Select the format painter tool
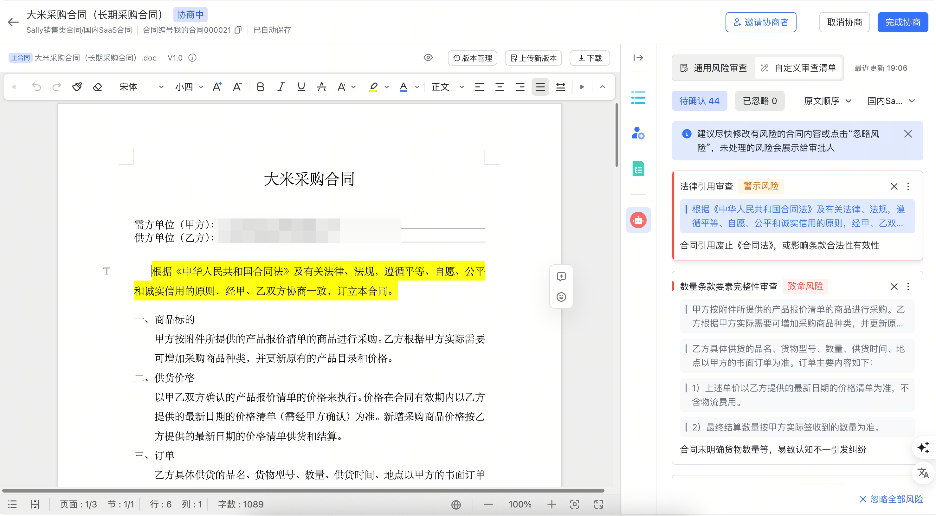This screenshot has width=936, height=516. [77, 87]
